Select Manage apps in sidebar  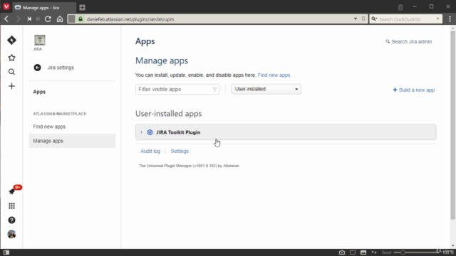[72, 141]
